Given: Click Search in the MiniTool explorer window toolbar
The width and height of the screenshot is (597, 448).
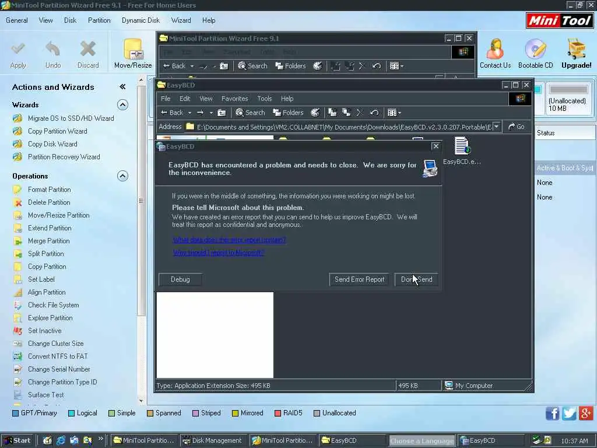Looking at the screenshot, I should pos(252,66).
